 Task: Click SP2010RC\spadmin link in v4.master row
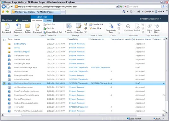(x=78, y=107)
